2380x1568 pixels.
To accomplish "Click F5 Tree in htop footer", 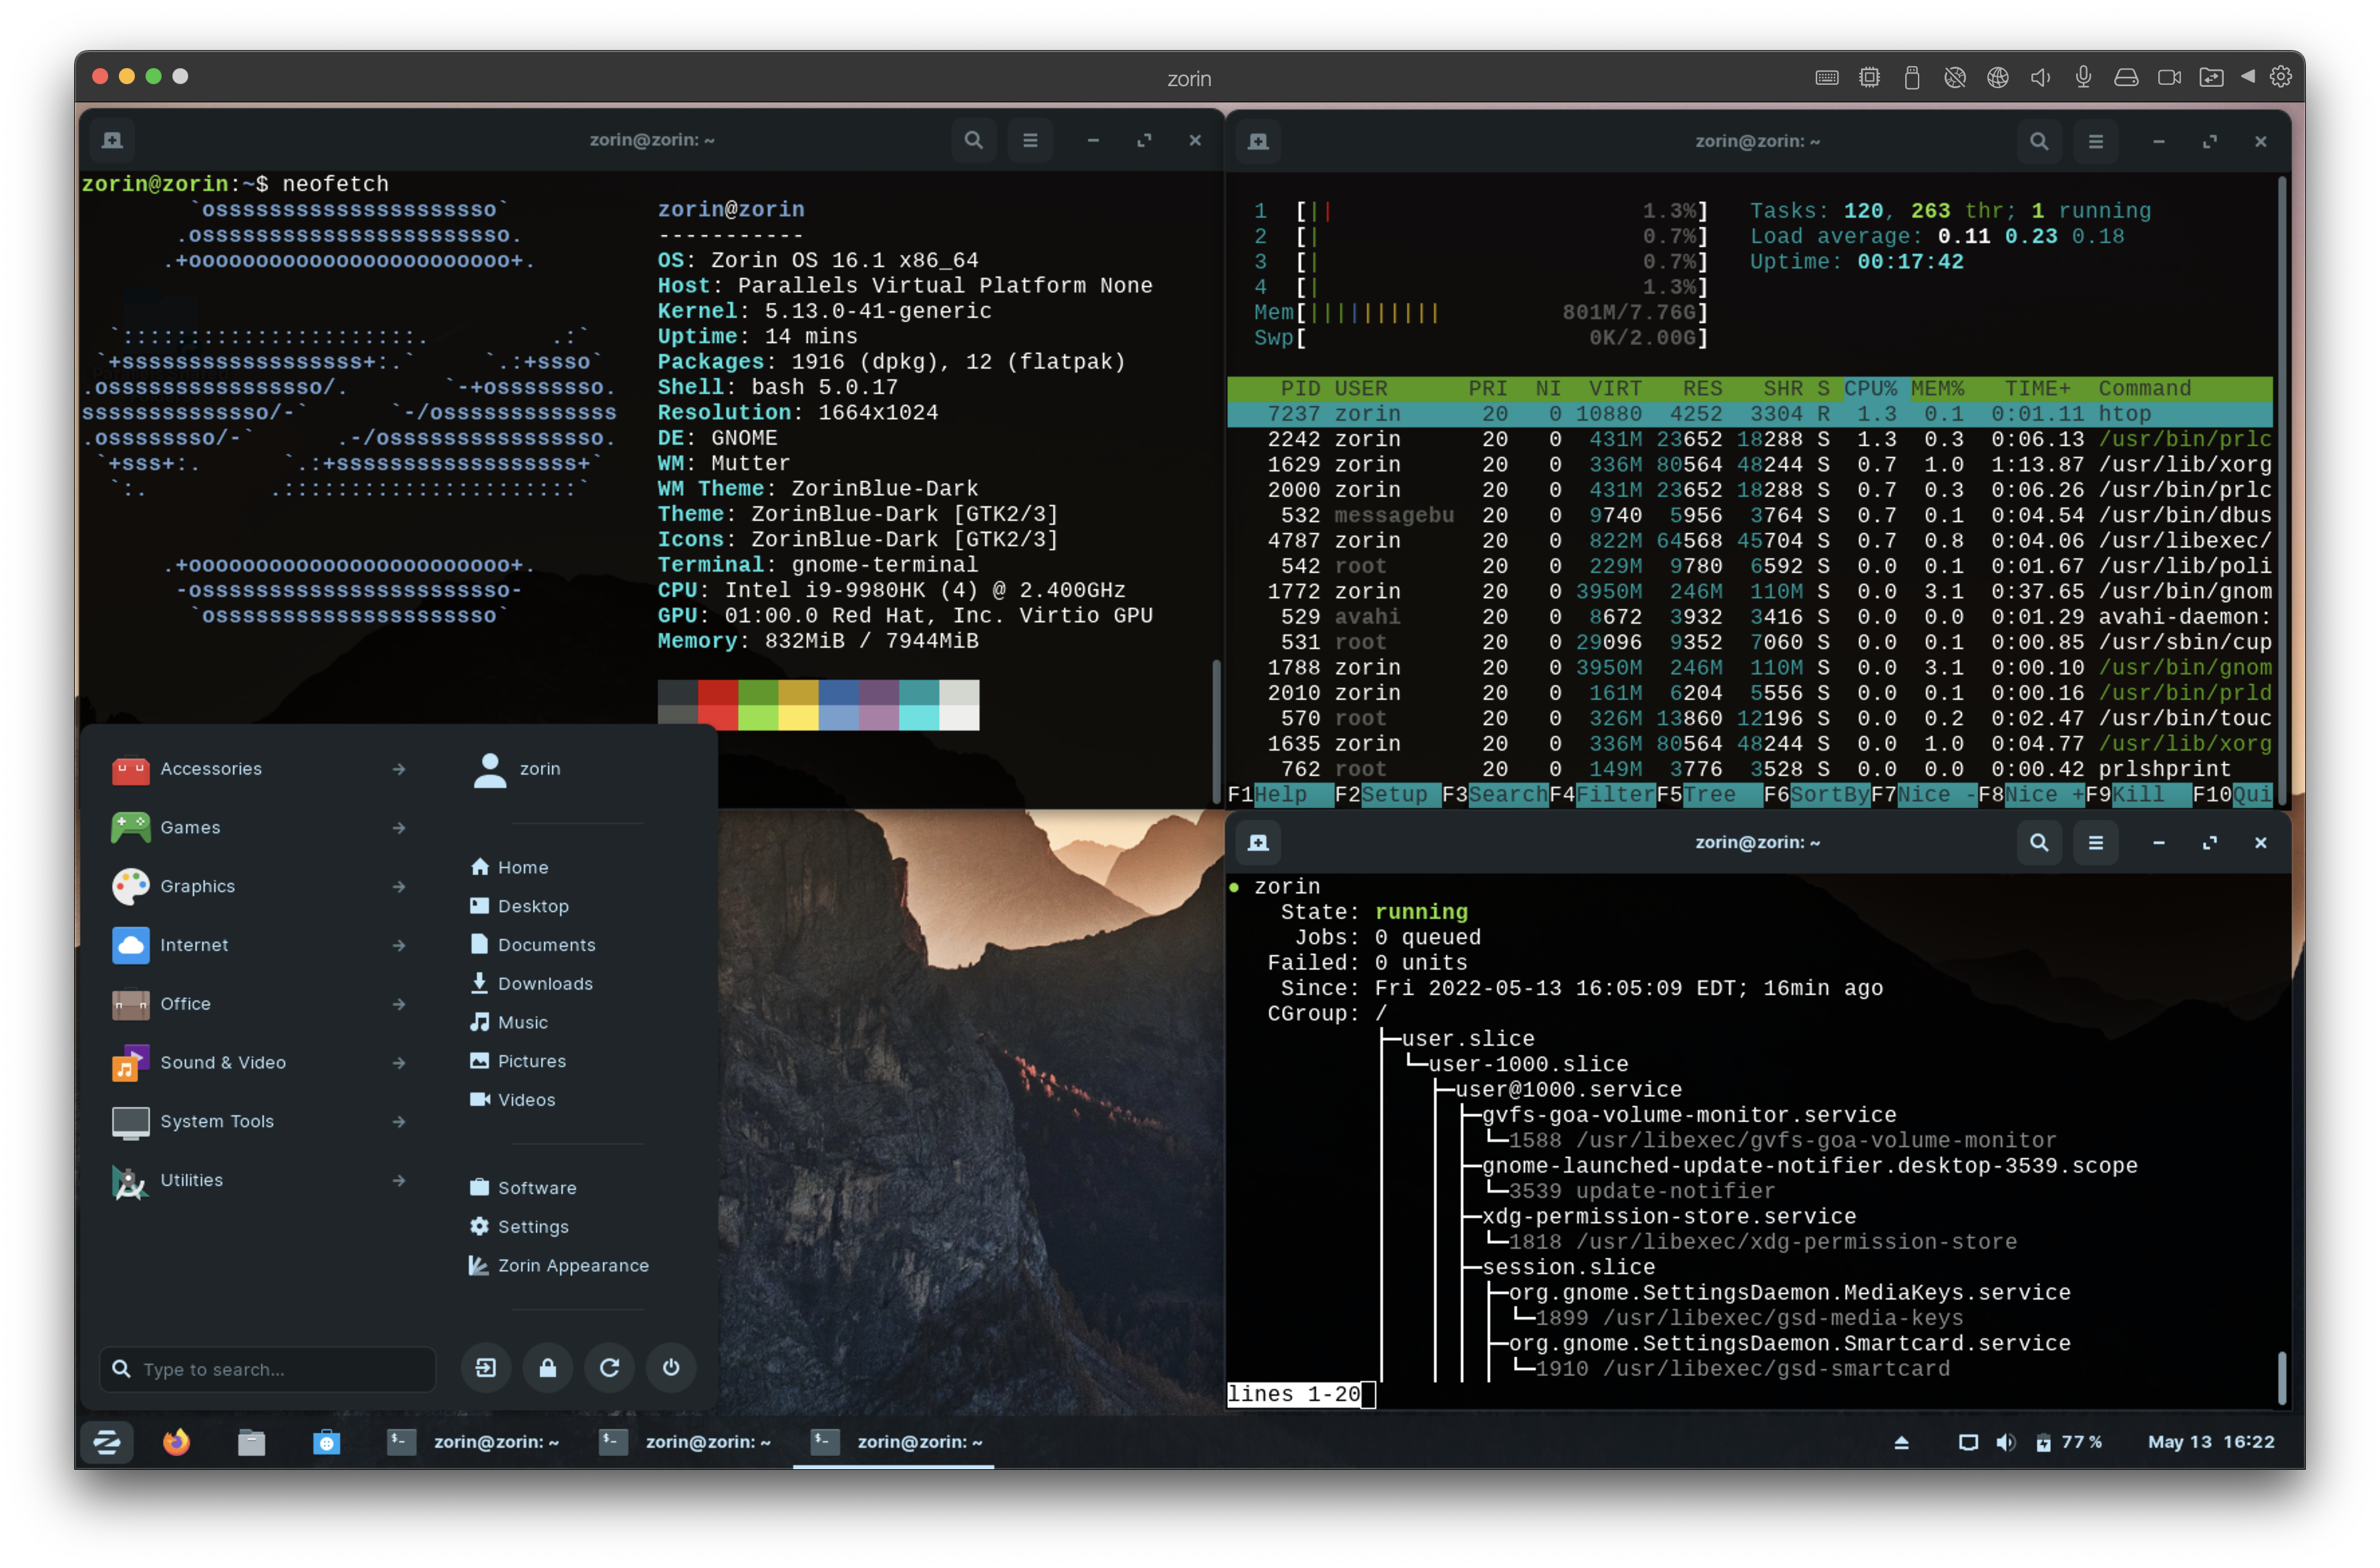I will [1709, 794].
